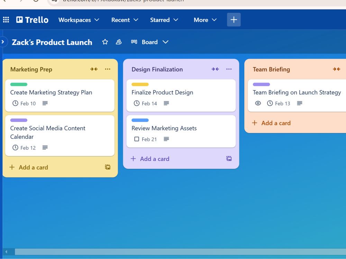Click scrollbar left arrow at bottom
Image resolution: width=346 pixels, height=259 pixels.
(6, 251)
